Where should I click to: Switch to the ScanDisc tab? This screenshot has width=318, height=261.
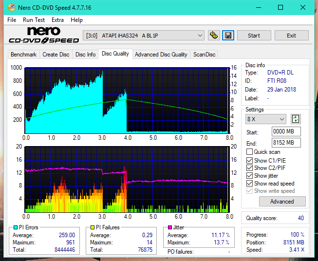coord(204,55)
